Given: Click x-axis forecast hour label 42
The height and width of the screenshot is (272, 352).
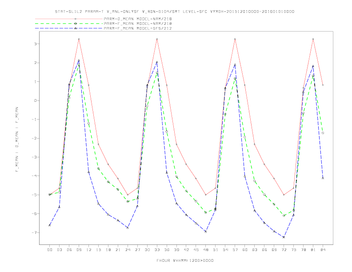Looking at the screenshot, I should 186,250.
